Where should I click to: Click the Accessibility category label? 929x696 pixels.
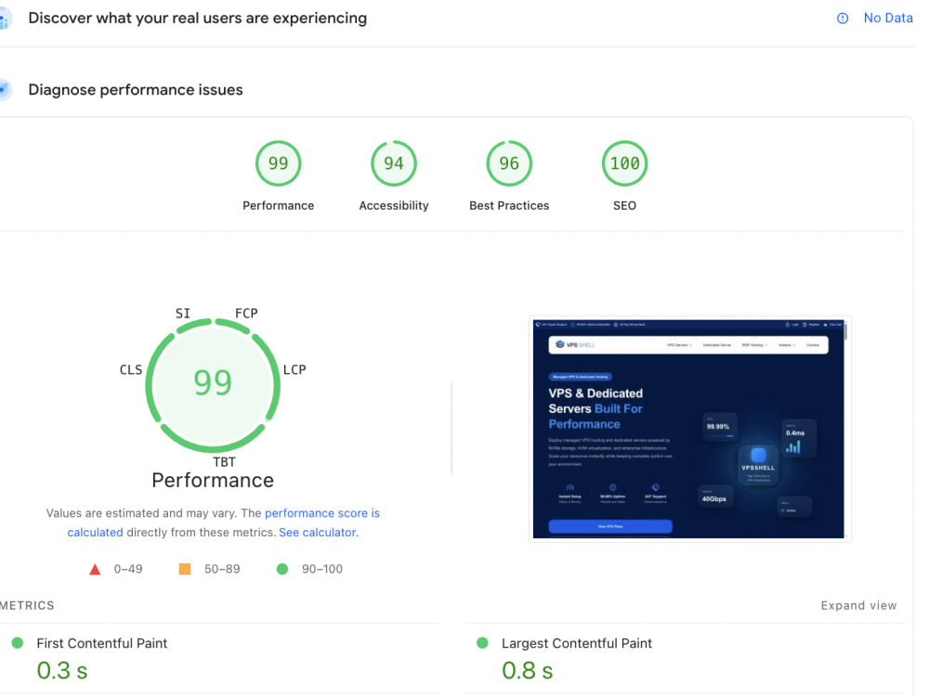pyautogui.click(x=393, y=205)
